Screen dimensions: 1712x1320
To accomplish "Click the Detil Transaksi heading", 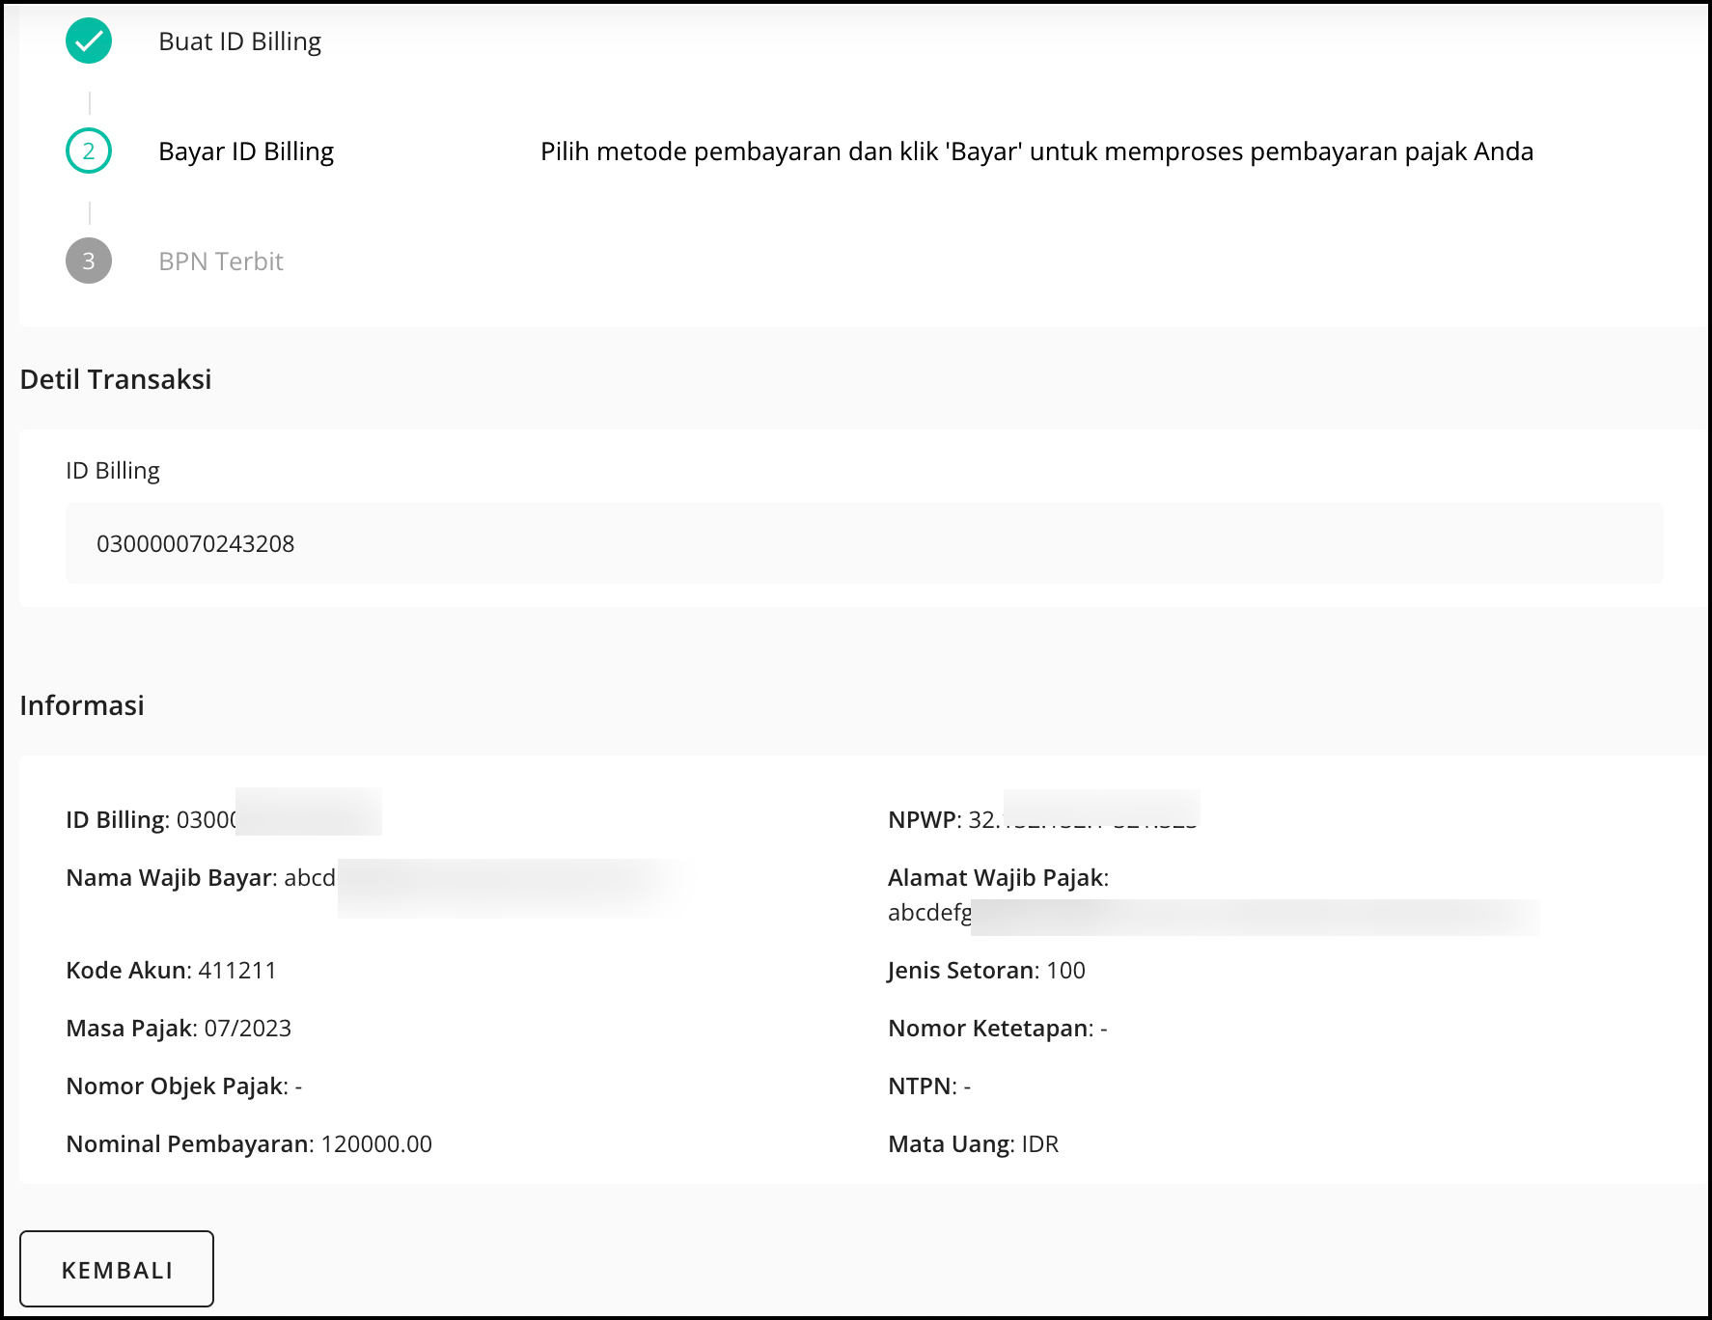I will pyautogui.click(x=116, y=379).
